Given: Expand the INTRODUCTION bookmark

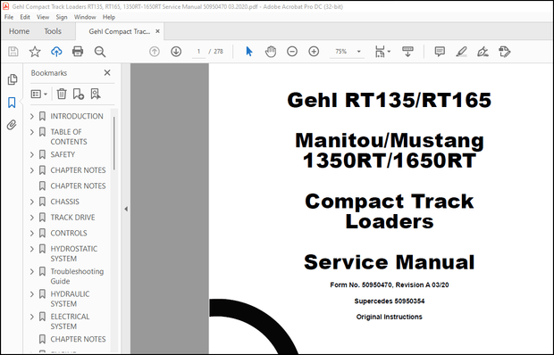Looking at the screenshot, I should (32, 116).
